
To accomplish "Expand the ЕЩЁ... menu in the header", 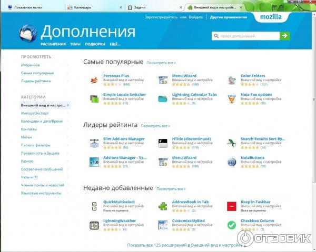I will [115, 44].
